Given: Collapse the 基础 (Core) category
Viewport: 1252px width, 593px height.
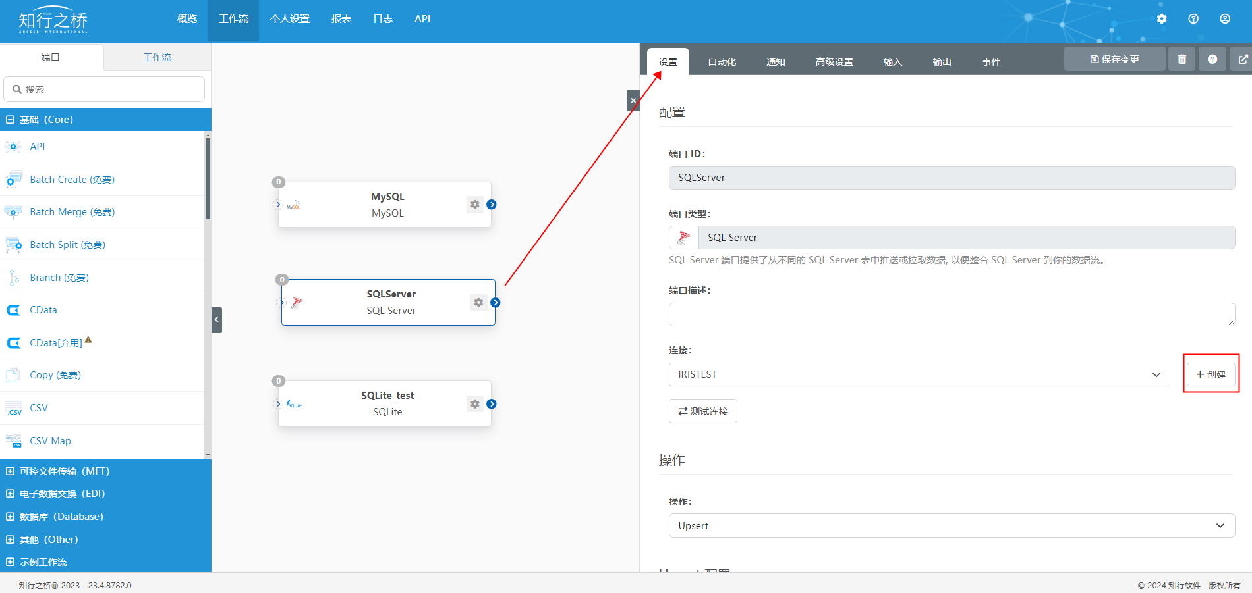Looking at the screenshot, I should tap(105, 120).
